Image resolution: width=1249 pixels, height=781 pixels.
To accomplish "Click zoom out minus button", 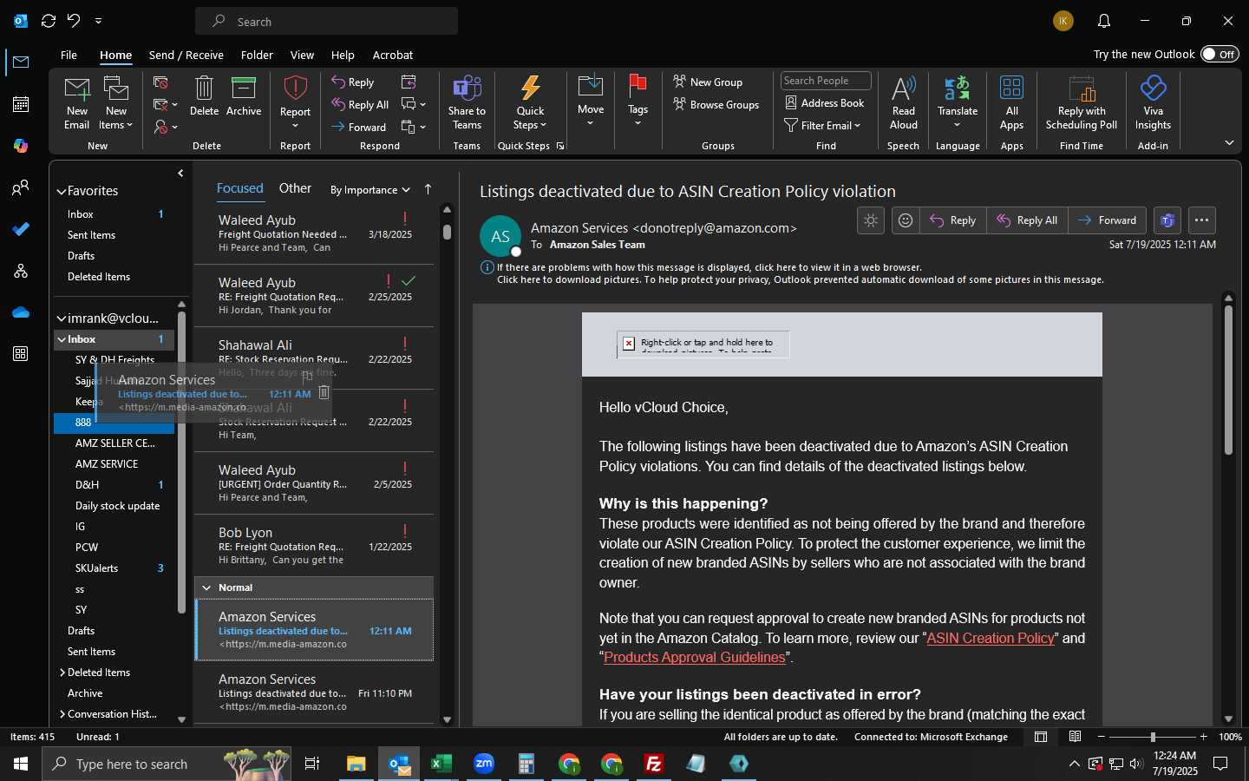I will coord(1102,737).
